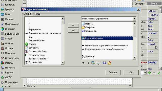Open the WinCE category

8,77
